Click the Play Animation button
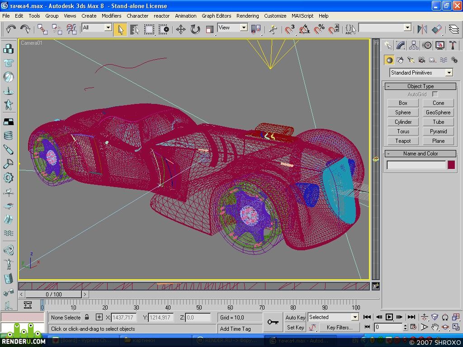 point(389,317)
